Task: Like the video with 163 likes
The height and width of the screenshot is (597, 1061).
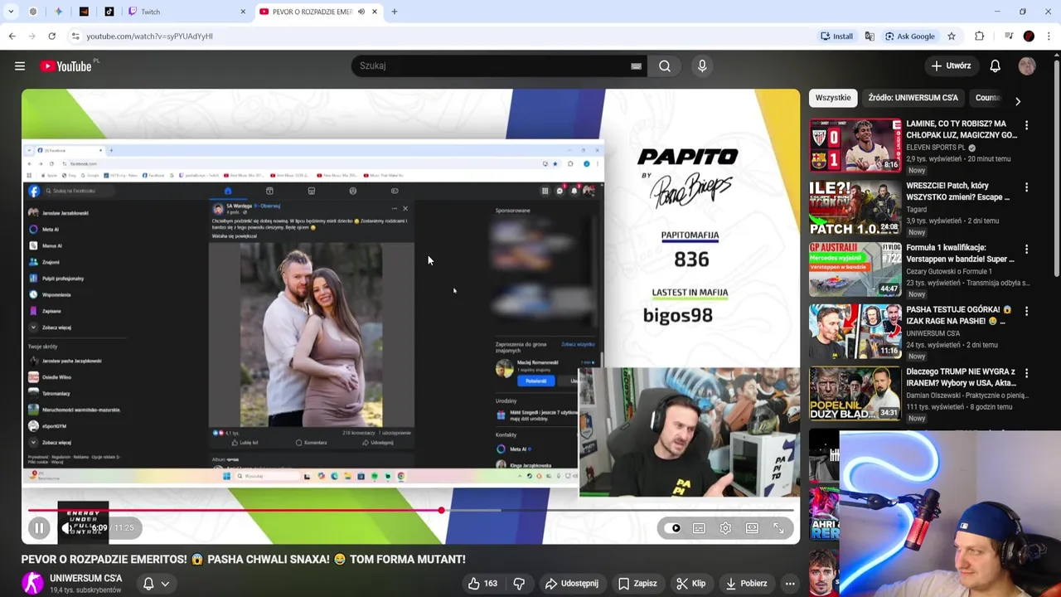Action: coord(482,584)
